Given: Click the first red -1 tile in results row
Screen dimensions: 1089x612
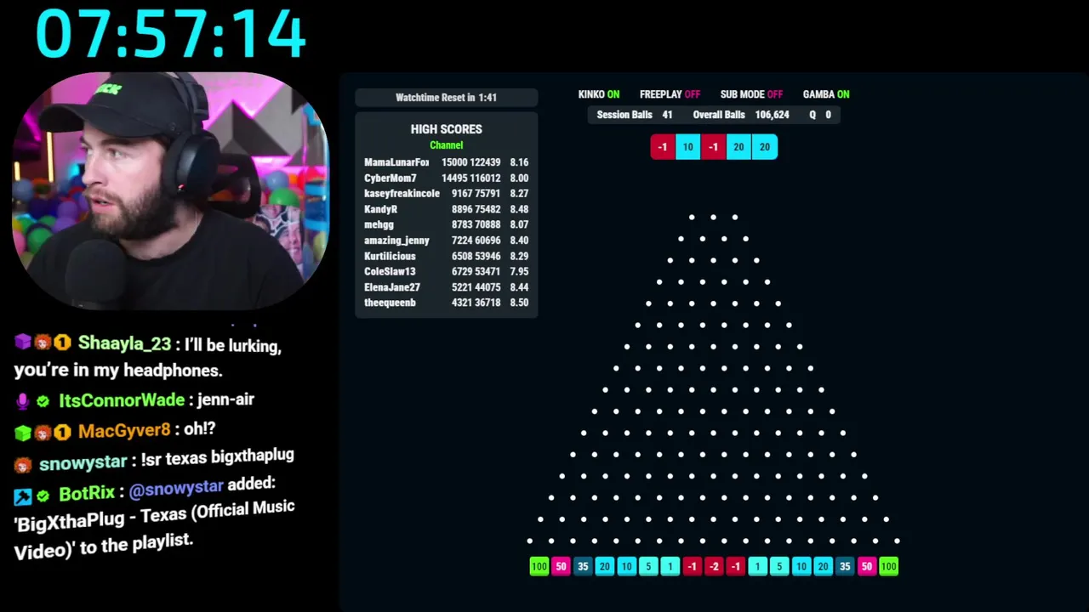Looking at the screenshot, I should click(x=663, y=147).
